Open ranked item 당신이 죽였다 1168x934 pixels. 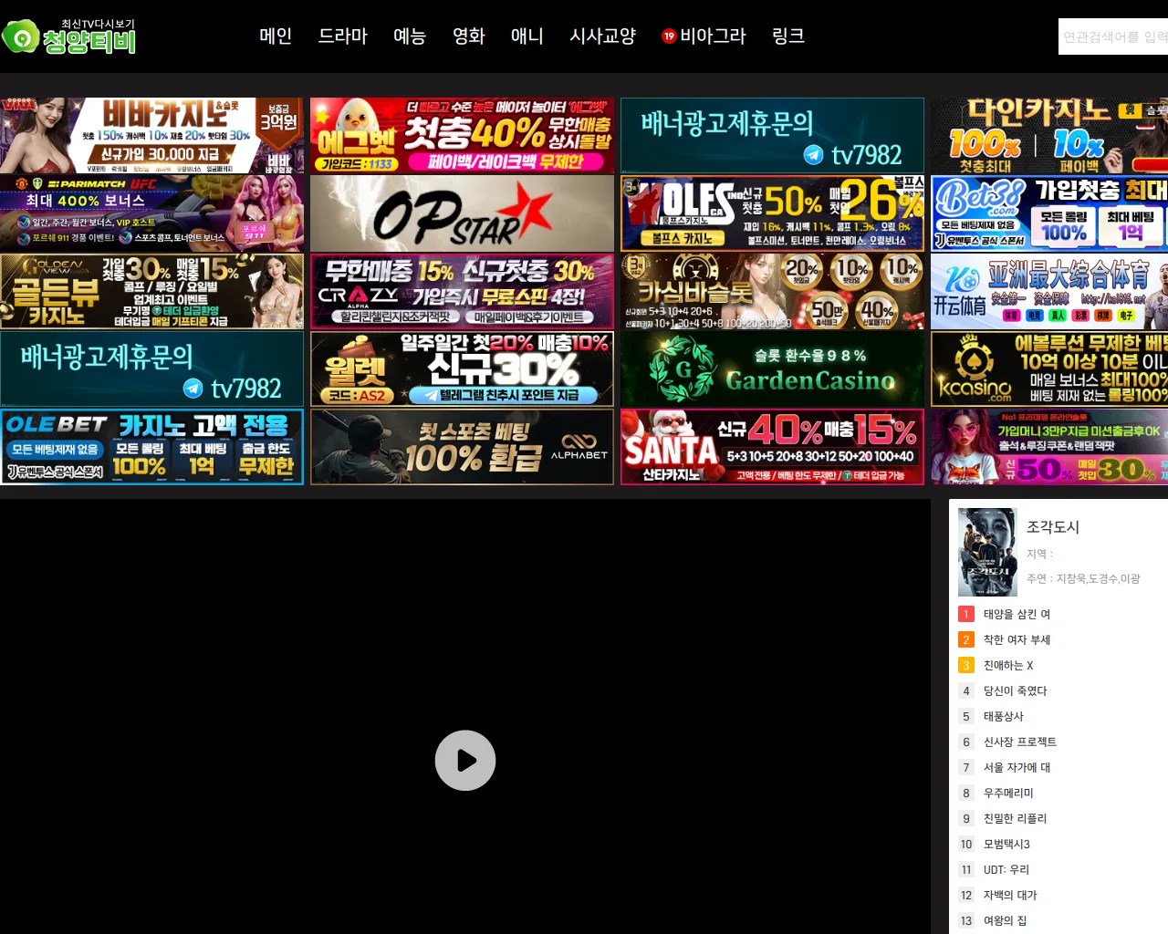point(1015,690)
